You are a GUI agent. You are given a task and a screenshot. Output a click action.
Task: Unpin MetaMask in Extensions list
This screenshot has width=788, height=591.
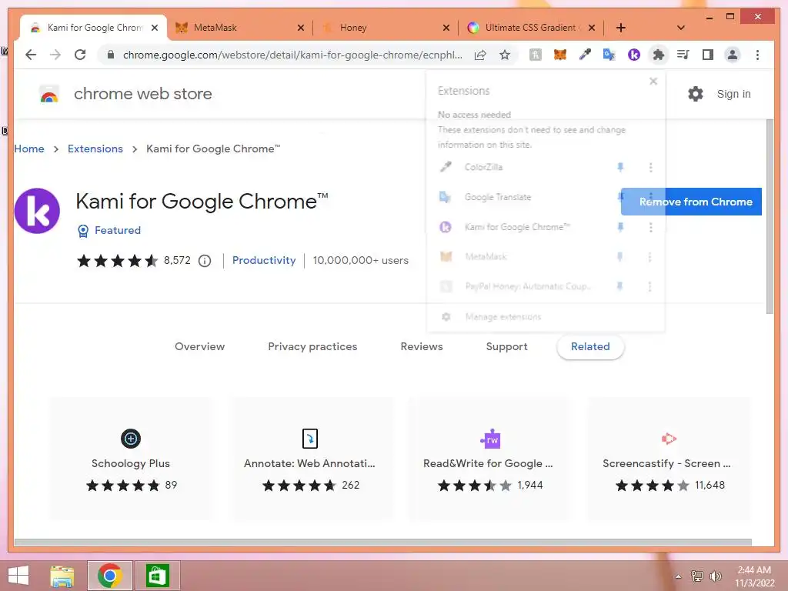(619, 257)
